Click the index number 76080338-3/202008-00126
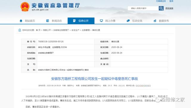This screenshot has height=108, width=191. pyautogui.click(x=51, y=42)
